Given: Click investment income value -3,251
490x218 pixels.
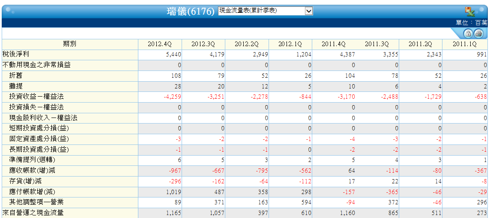Looking at the screenshot, I should (x=216, y=97).
